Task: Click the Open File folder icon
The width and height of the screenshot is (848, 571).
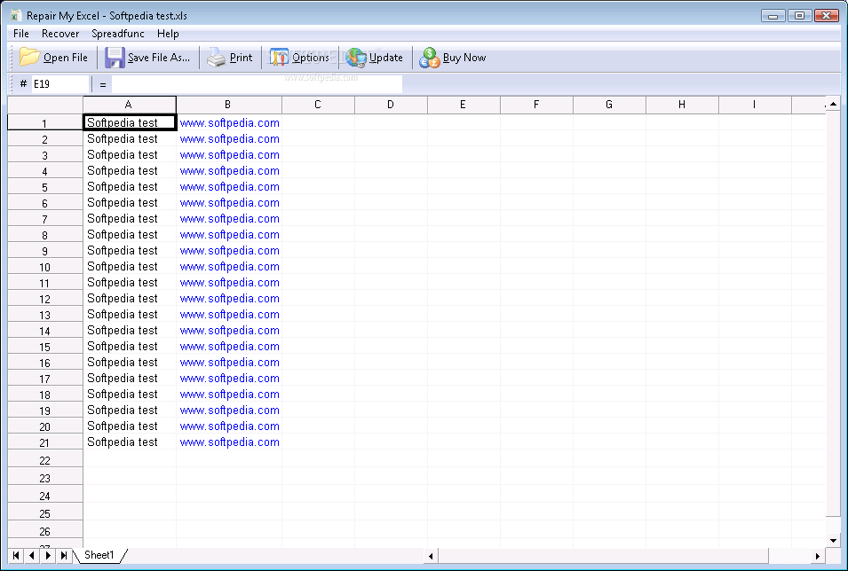Action: [x=29, y=58]
